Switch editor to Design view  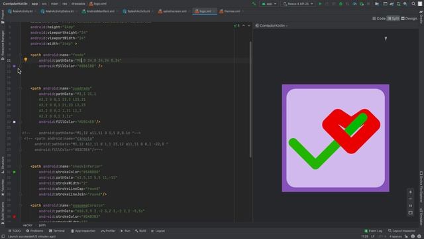coord(409,19)
